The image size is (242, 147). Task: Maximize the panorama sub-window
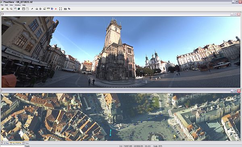(x=236, y=14)
